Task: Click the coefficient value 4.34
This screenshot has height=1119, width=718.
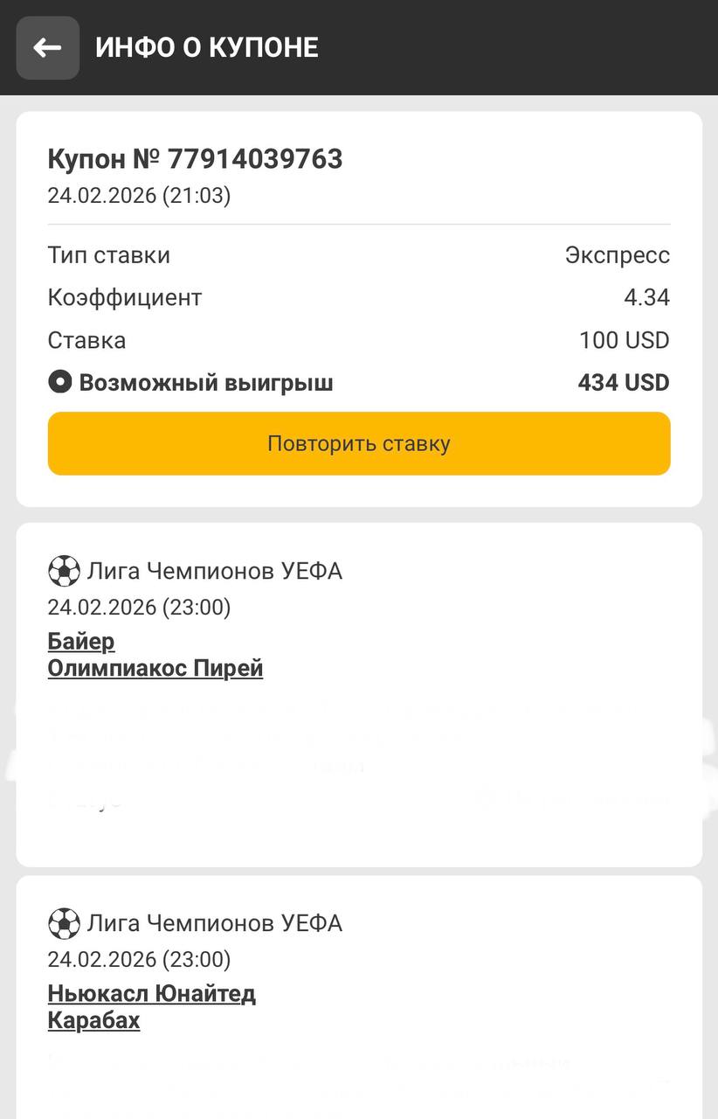Action: (x=646, y=297)
